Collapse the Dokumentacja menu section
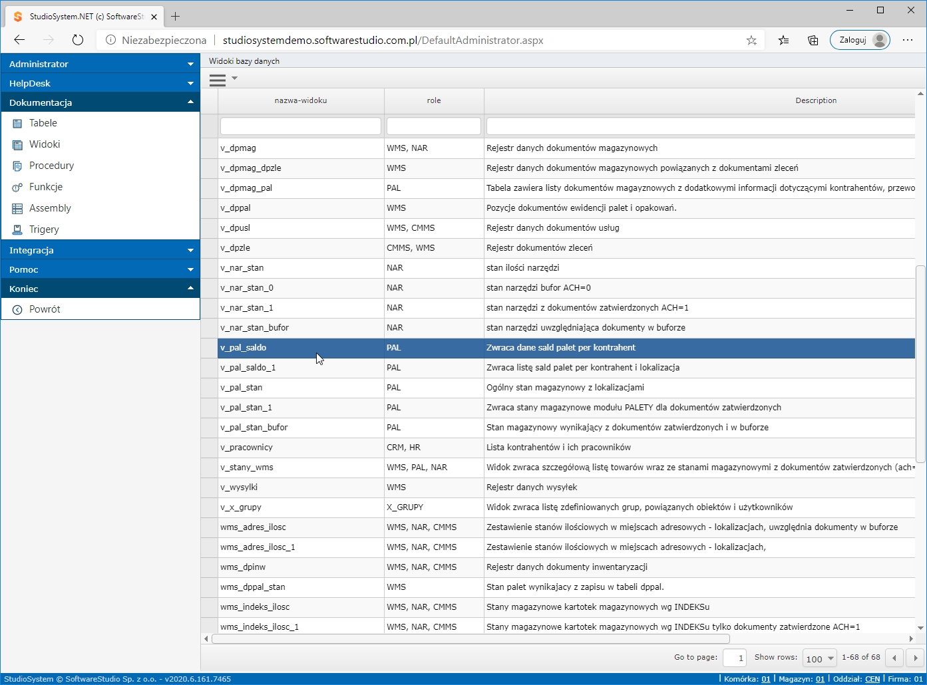 (100, 102)
